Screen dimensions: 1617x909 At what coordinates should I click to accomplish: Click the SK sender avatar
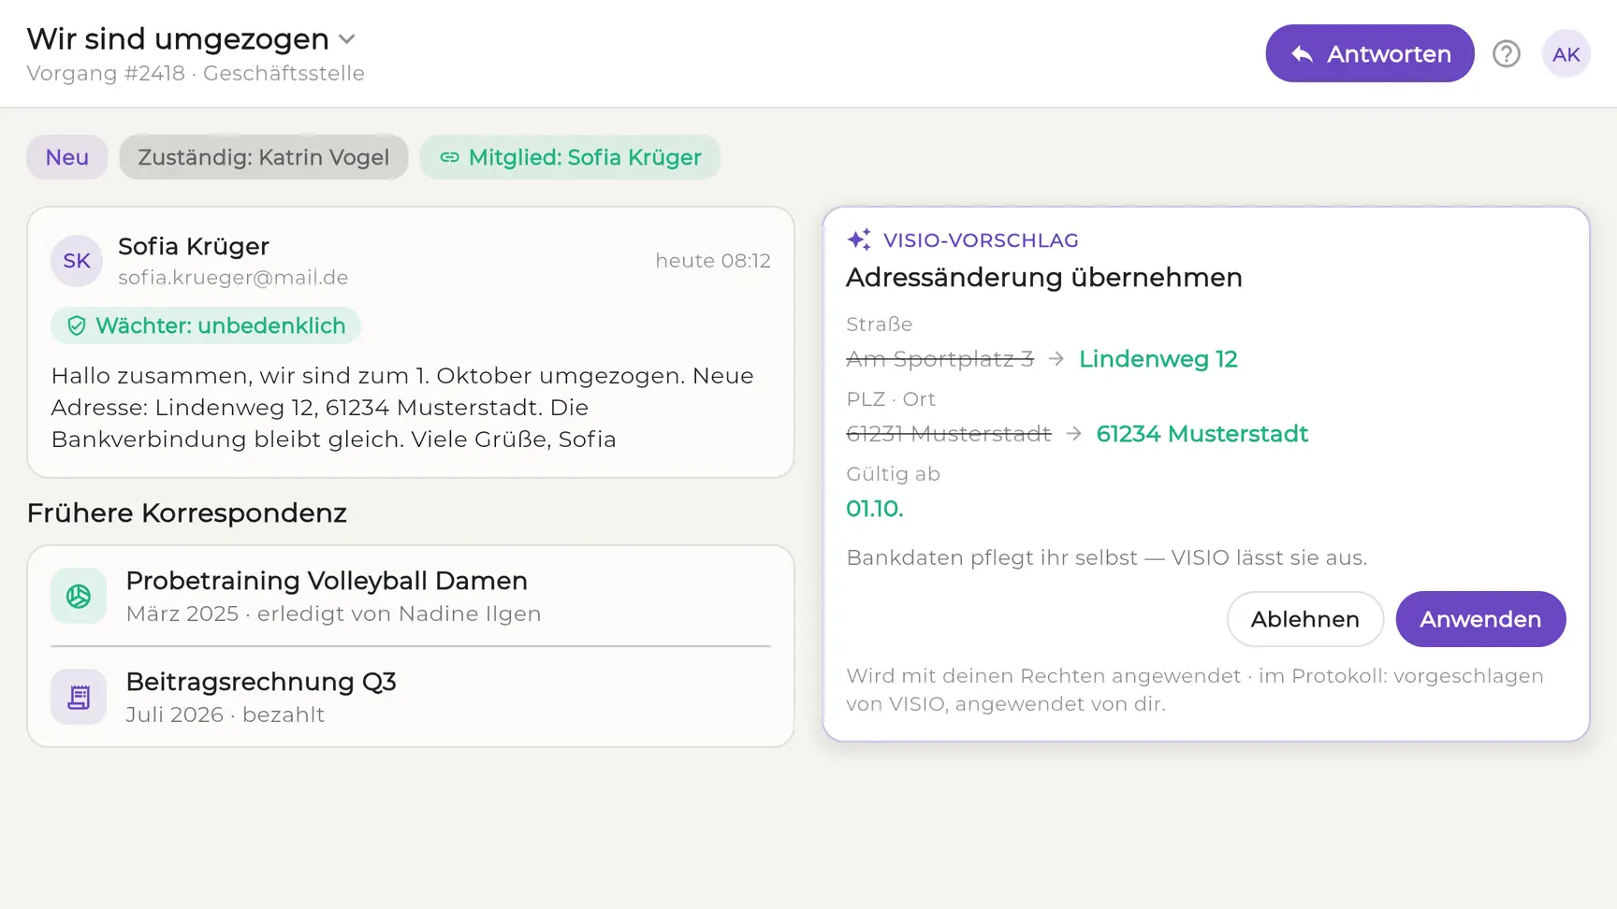point(77,261)
